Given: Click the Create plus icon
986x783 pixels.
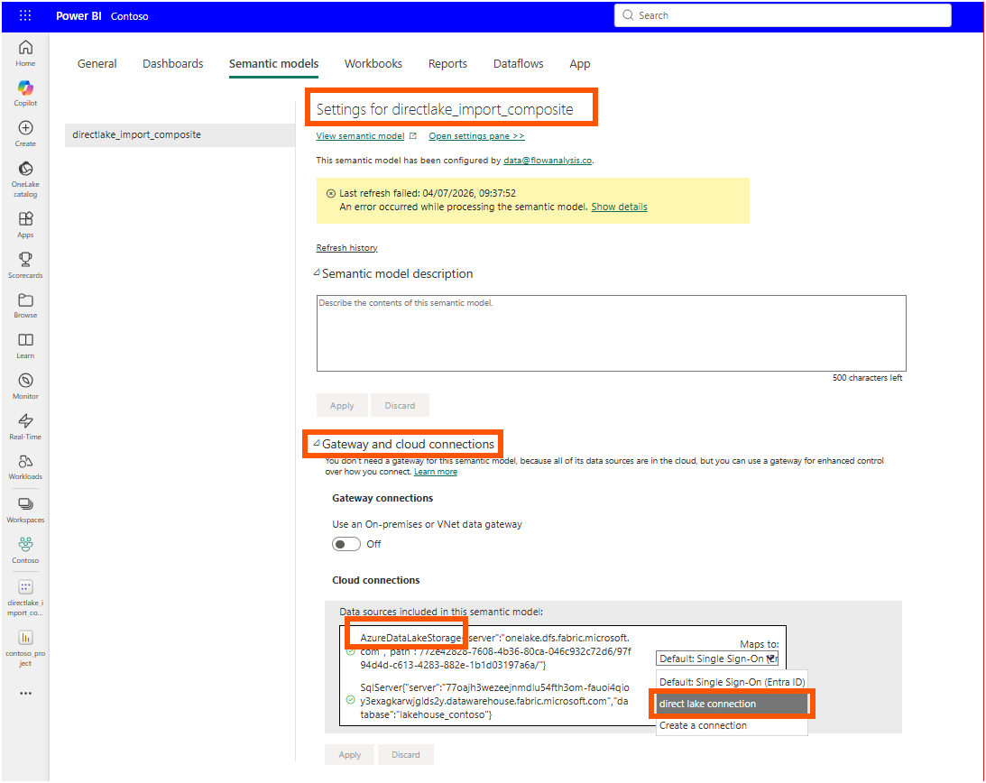Looking at the screenshot, I should [25, 128].
